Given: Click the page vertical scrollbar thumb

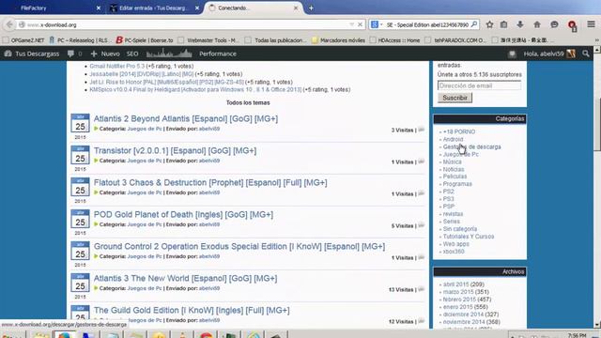Looking at the screenshot, I should point(597,125).
